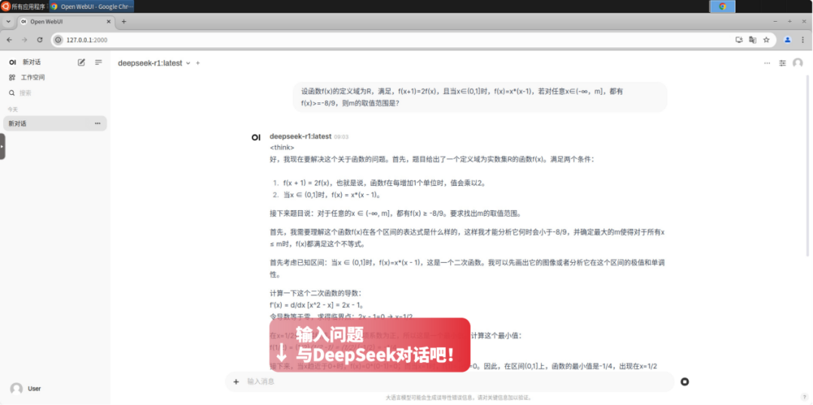Click the attach plus icon in message bar
The image size is (813, 405).
(x=236, y=382)
